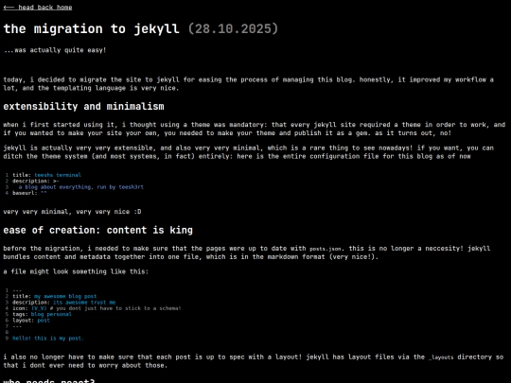The height and width of the screenshot is (383, 511).
Task: Click the code line 'hello! this is my post.'
Action: (x=48, y=339)
